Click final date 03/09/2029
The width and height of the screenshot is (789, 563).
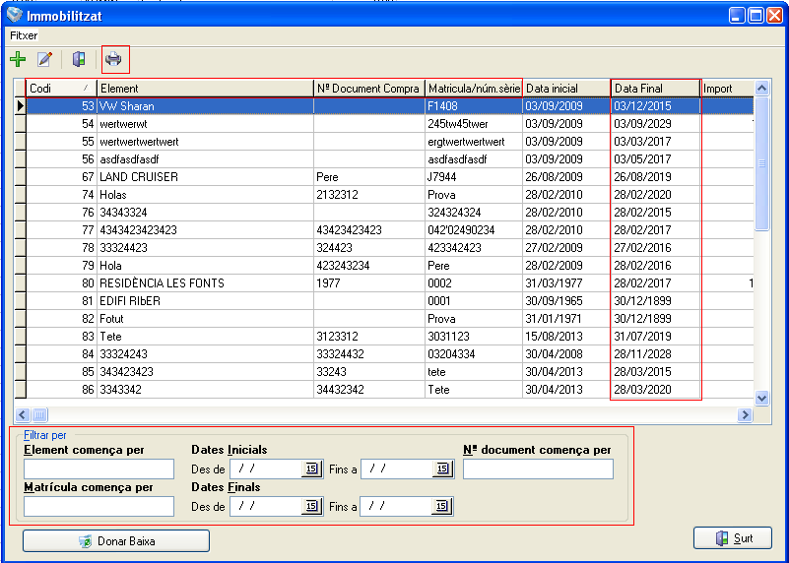pos(656,124)
